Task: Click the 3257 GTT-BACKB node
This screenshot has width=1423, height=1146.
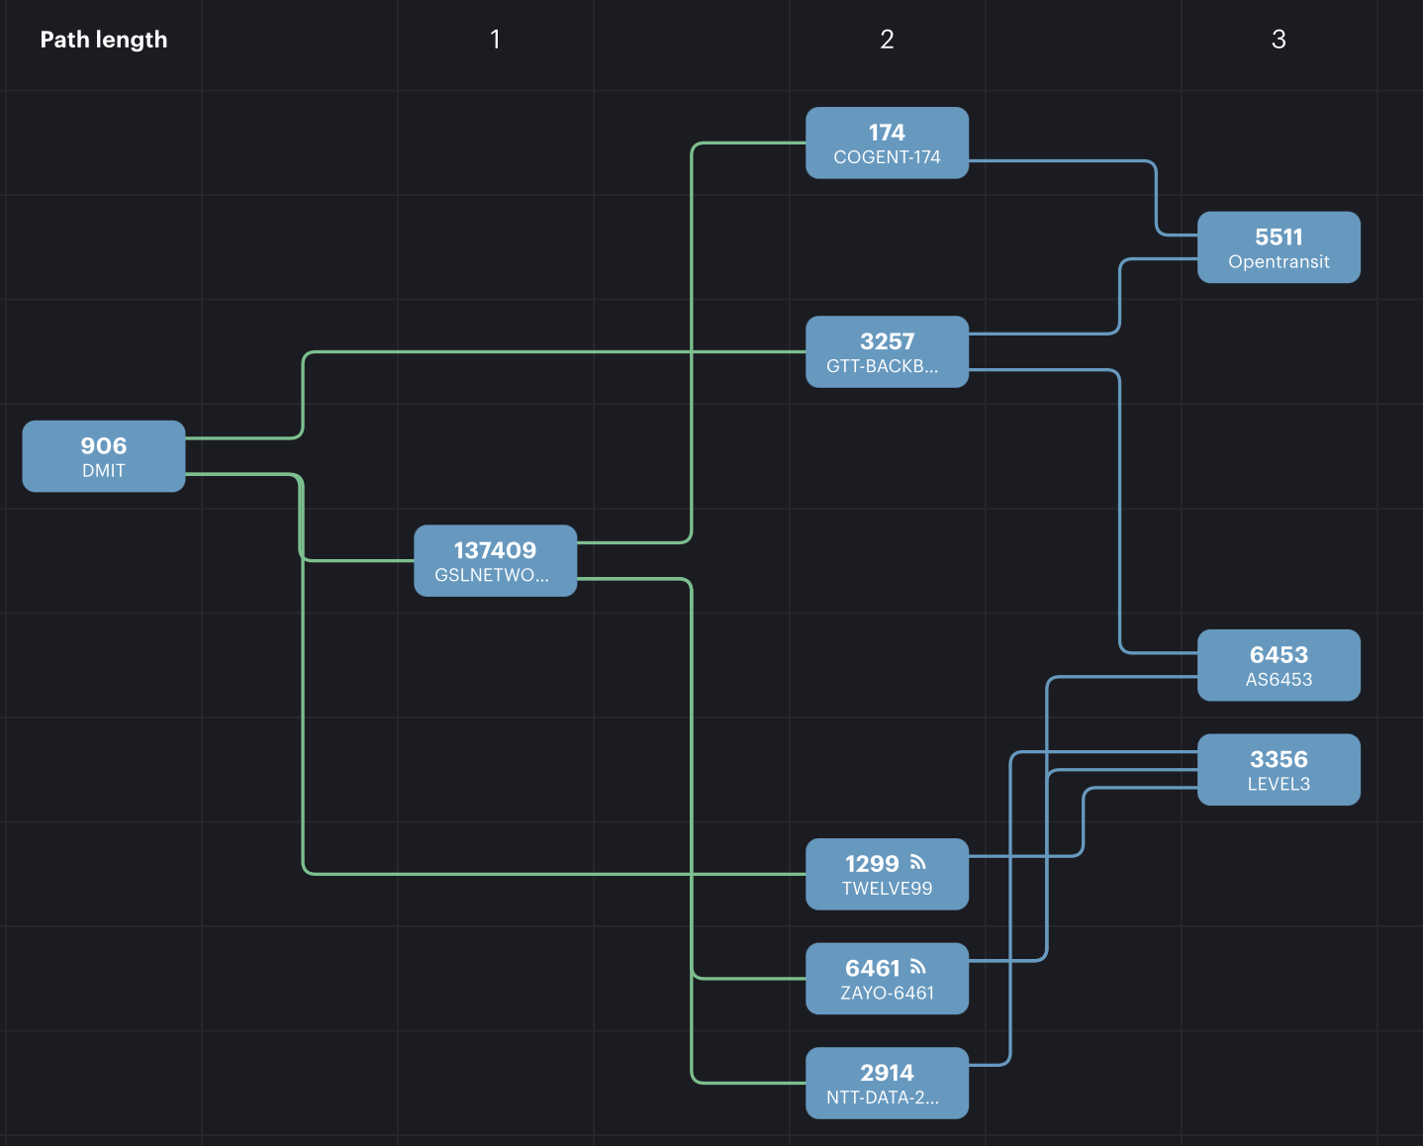Action: point(887,352)
